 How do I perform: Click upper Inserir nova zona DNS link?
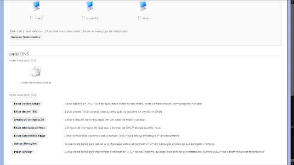[x=23, y=60]
